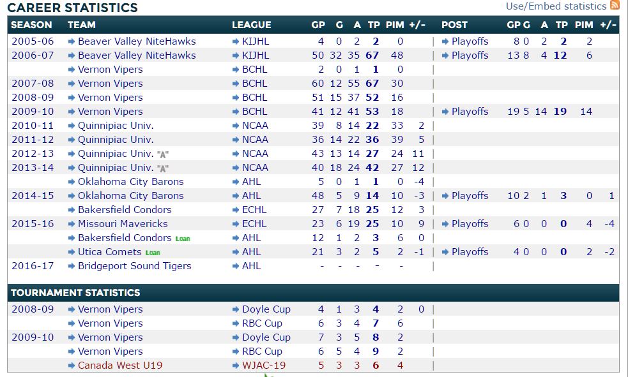Open the Quinnipiac Univ. 2010-11 team link
The image size is (628, 377).
[116, 126]
